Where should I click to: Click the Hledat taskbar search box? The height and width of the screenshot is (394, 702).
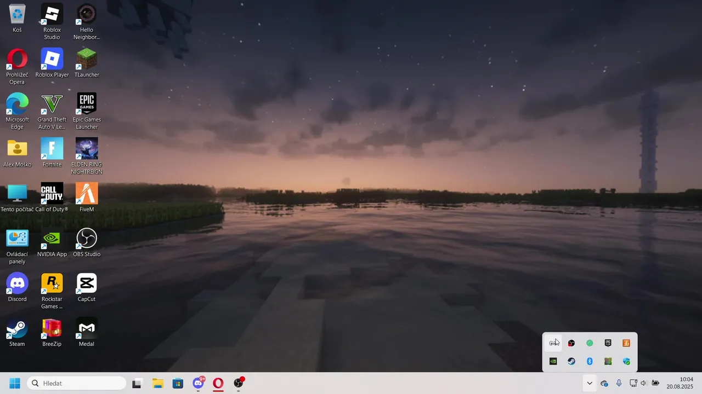(x=76, y=383)
